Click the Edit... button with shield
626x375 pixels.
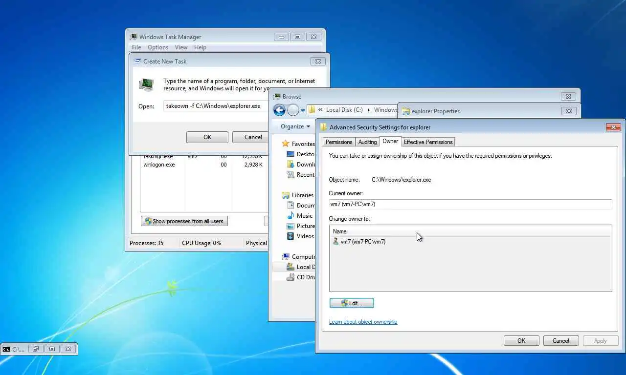352,303
